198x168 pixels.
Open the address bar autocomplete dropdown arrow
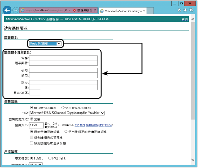pos(70,11)
